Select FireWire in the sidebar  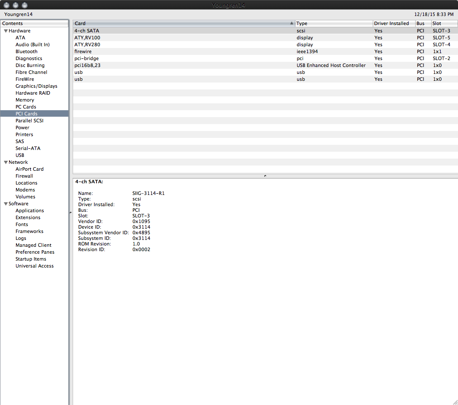point(25,79)
